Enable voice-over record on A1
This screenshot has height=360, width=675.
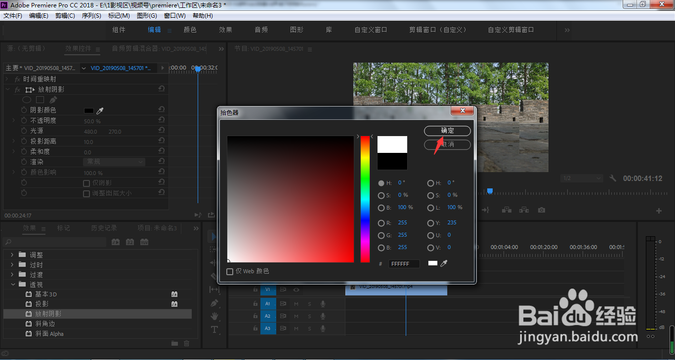pyautogui.click(x=323, y=304)
